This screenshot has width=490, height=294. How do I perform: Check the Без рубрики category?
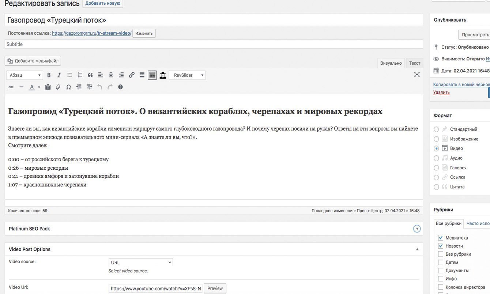coord(441,254)
